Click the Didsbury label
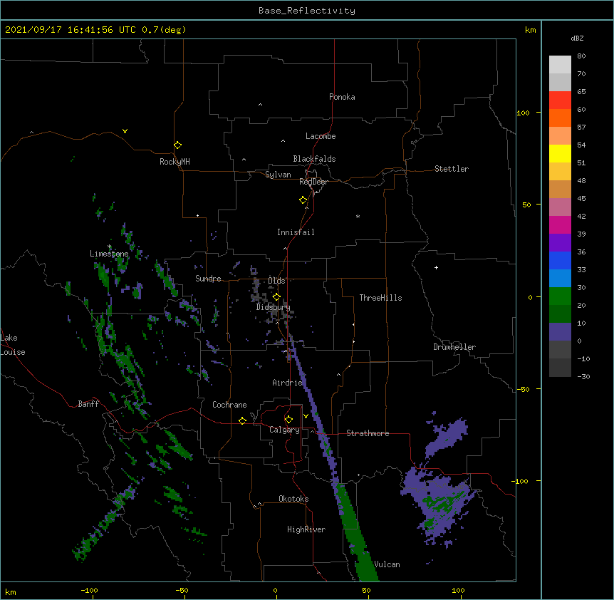The height and width of the screenshot is (600, 614). point(273,307)
